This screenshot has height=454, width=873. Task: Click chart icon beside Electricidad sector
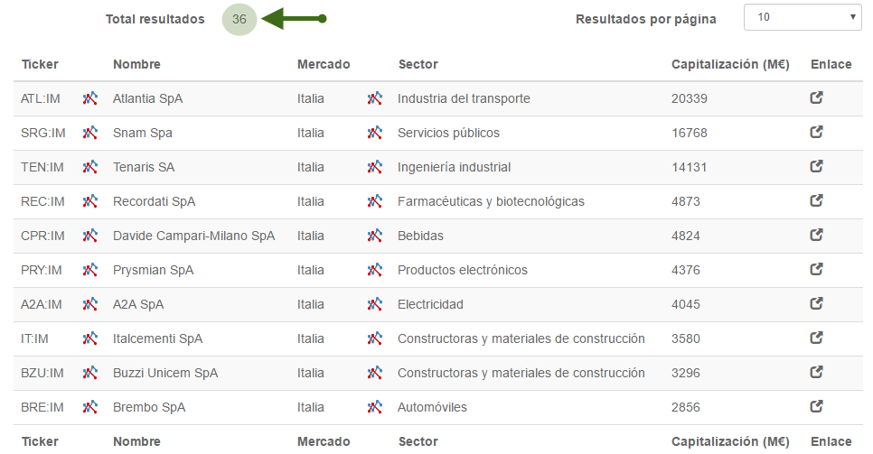point(375,304)
